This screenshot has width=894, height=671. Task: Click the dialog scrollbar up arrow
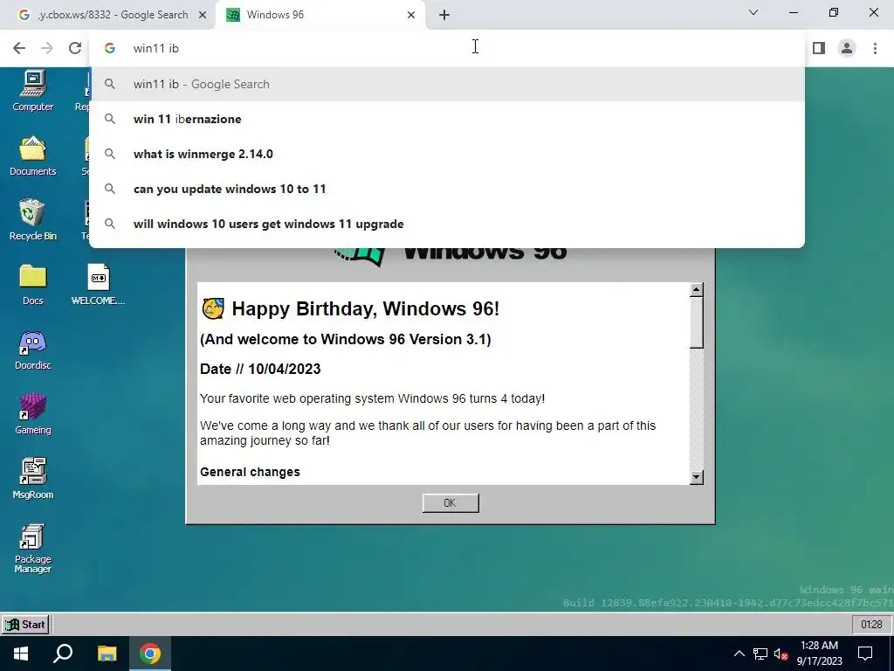(696, 290)
